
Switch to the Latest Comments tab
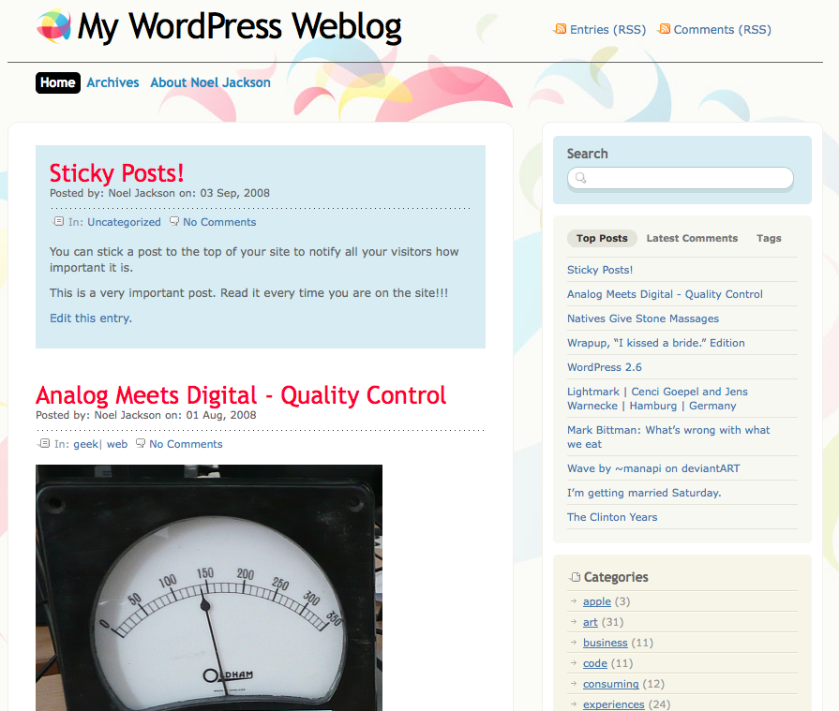(692, 239)
